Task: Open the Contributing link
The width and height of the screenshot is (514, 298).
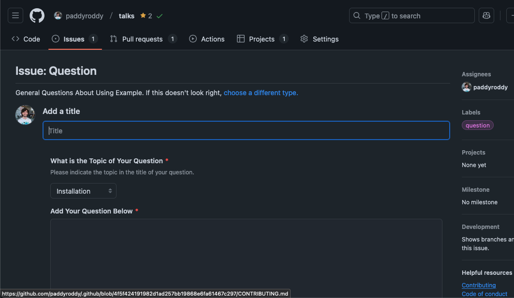Action: pos(479,285)
